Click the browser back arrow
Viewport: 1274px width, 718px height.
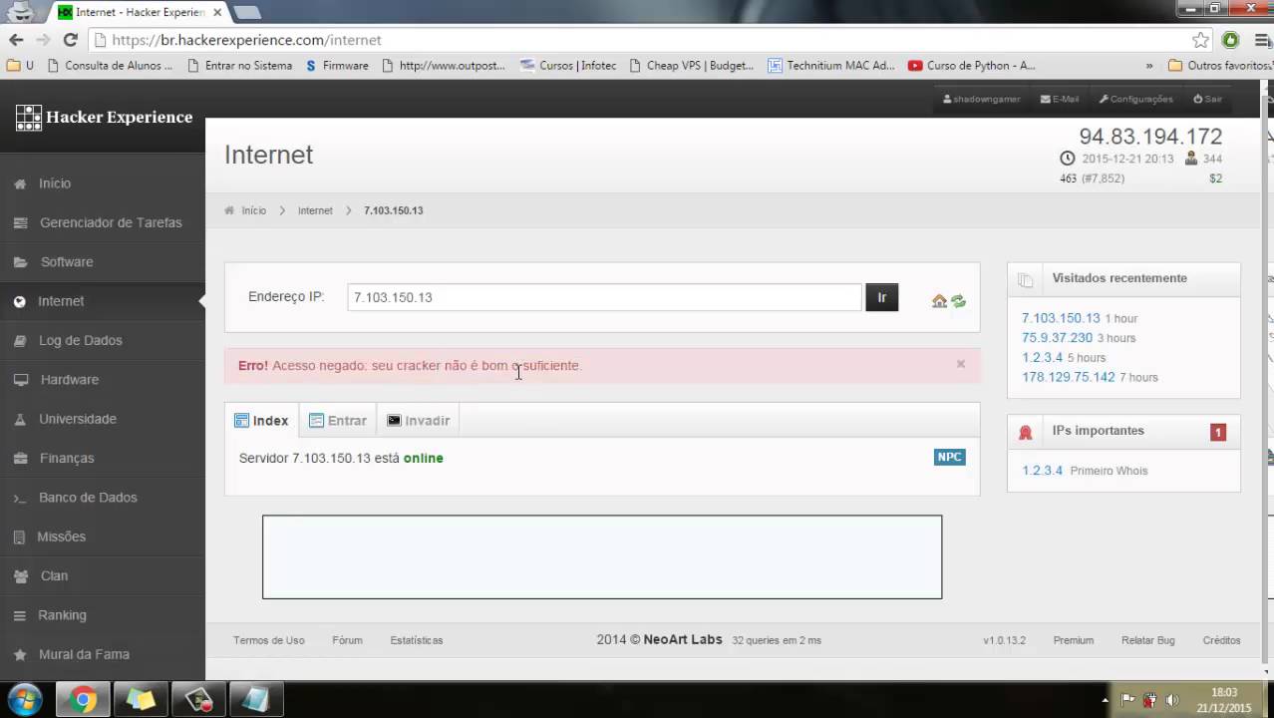[x=16, y=40]
